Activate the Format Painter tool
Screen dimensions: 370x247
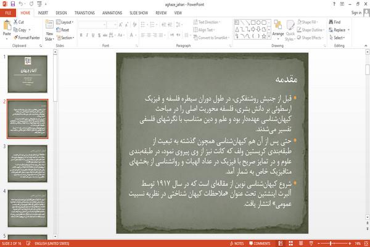pos(27,38)
